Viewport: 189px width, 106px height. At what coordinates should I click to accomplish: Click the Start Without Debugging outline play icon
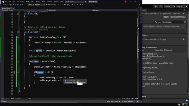pyautogui.click(x=58, y=5)
